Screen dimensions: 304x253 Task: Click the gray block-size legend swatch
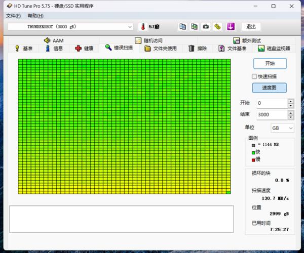[253, 145]
